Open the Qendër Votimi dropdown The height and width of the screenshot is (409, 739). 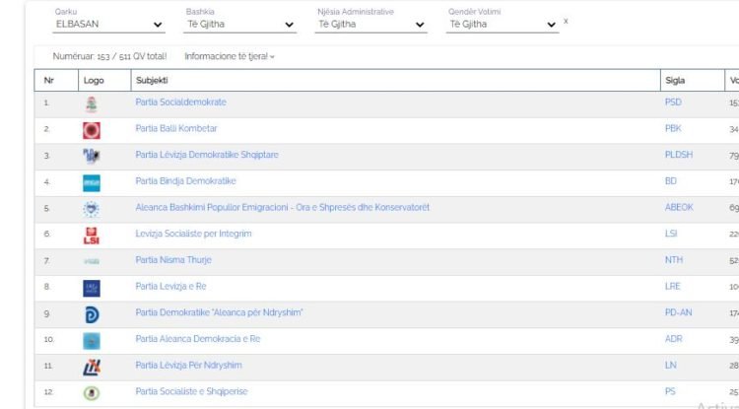tap(502, 25)
